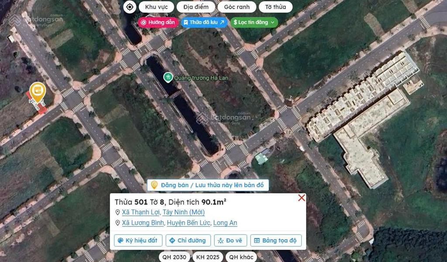
Task: Close the plot info popup
Action: (x=301, y=198)
